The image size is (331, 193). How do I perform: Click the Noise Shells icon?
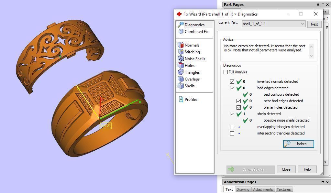click(x=181, y=59)
